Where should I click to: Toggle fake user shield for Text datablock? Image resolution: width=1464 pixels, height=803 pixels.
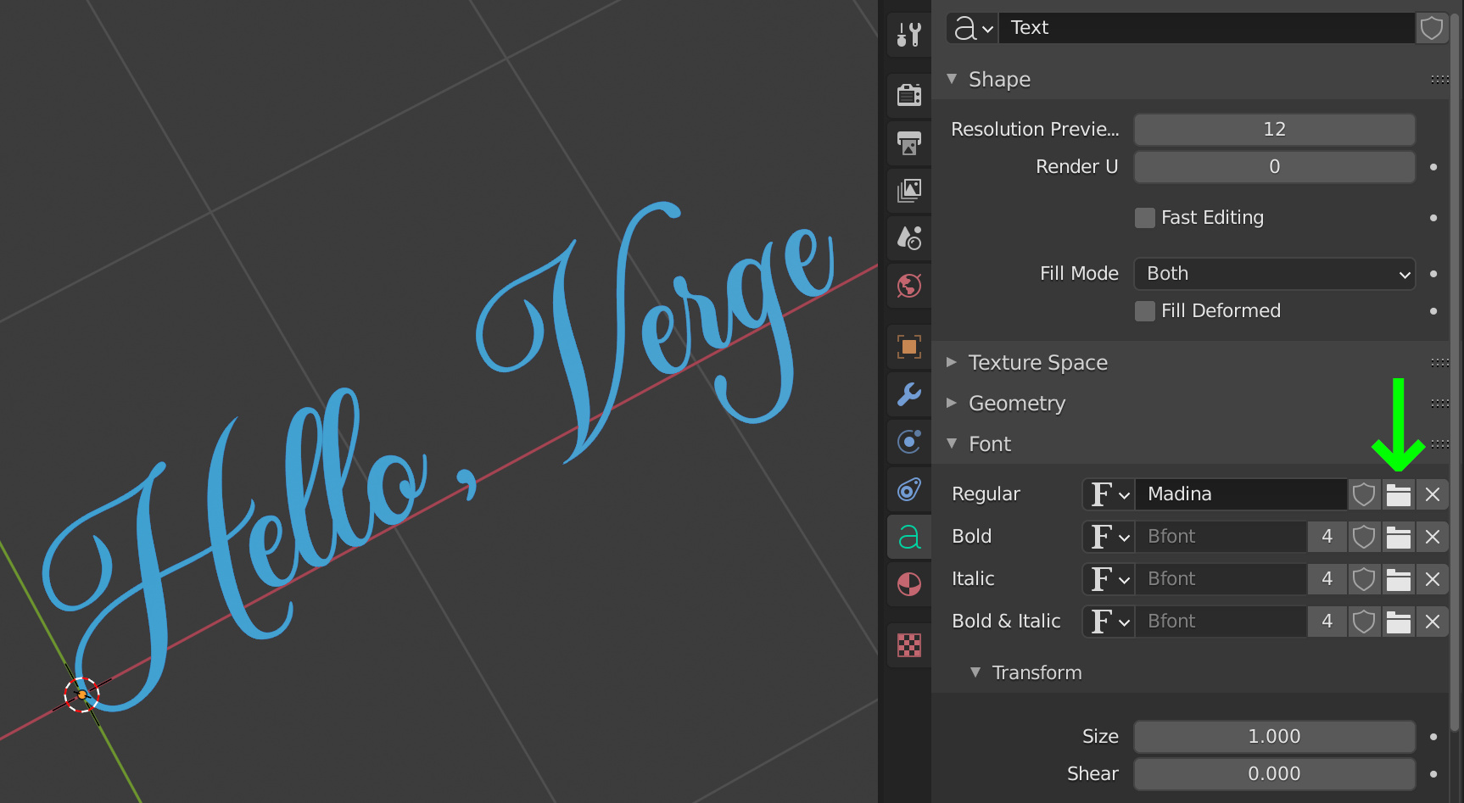click(1432, 28)
